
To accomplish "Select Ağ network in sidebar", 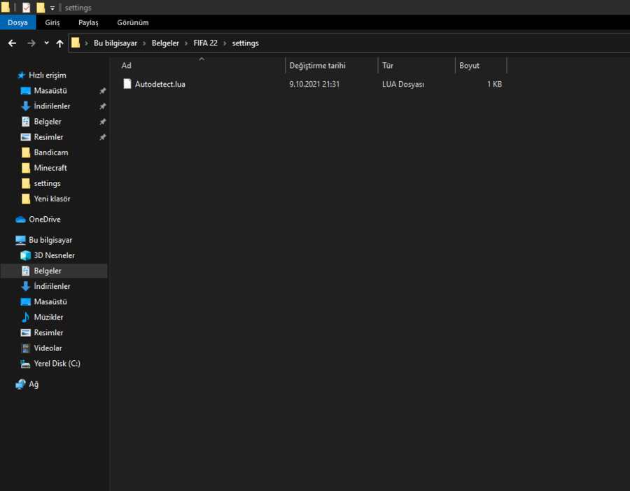I will click(x=34, y=384).
